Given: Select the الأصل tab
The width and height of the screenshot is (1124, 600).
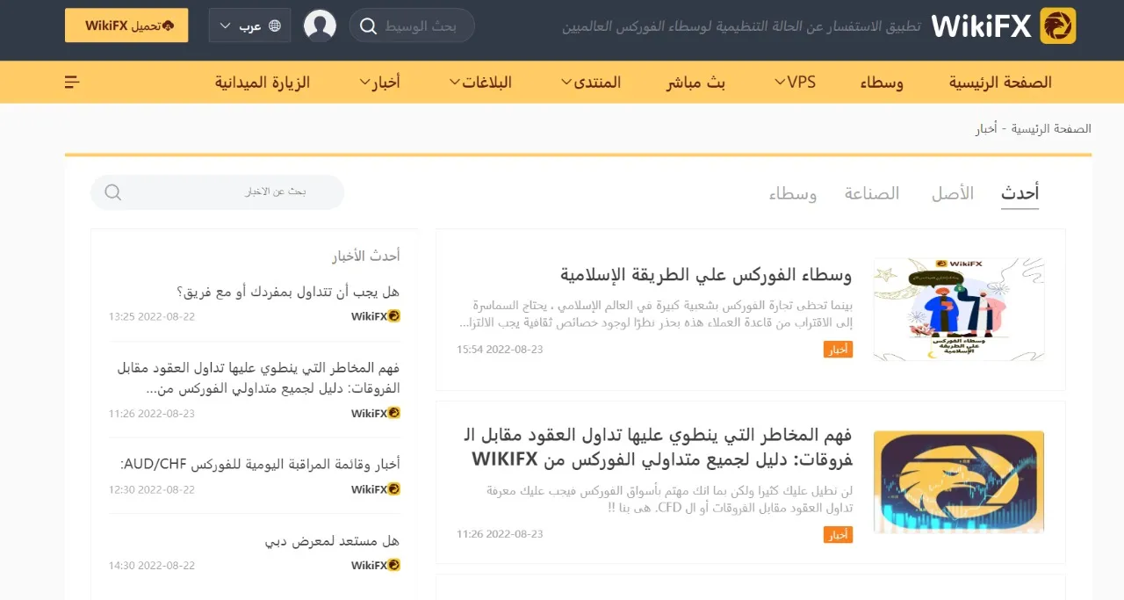Looking at the screenshot, I should [953, 193].
